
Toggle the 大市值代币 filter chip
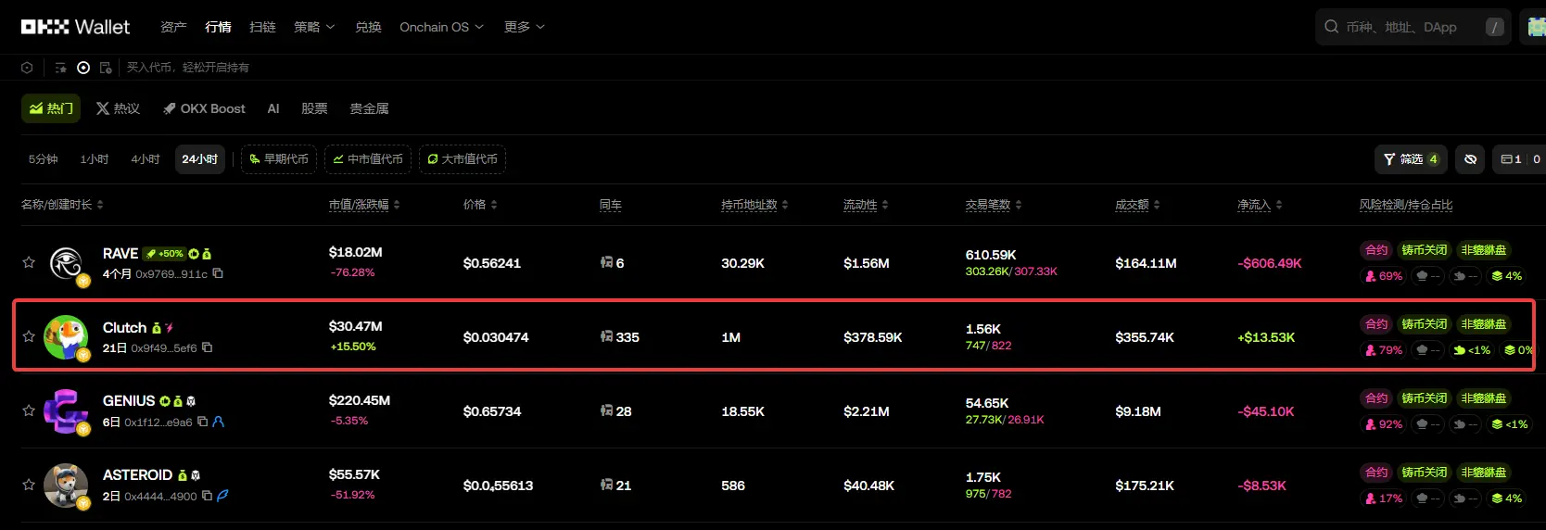[463, 159]
